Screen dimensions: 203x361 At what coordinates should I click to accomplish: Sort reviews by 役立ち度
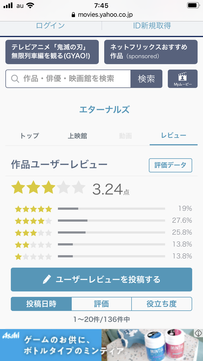point(162,304)
